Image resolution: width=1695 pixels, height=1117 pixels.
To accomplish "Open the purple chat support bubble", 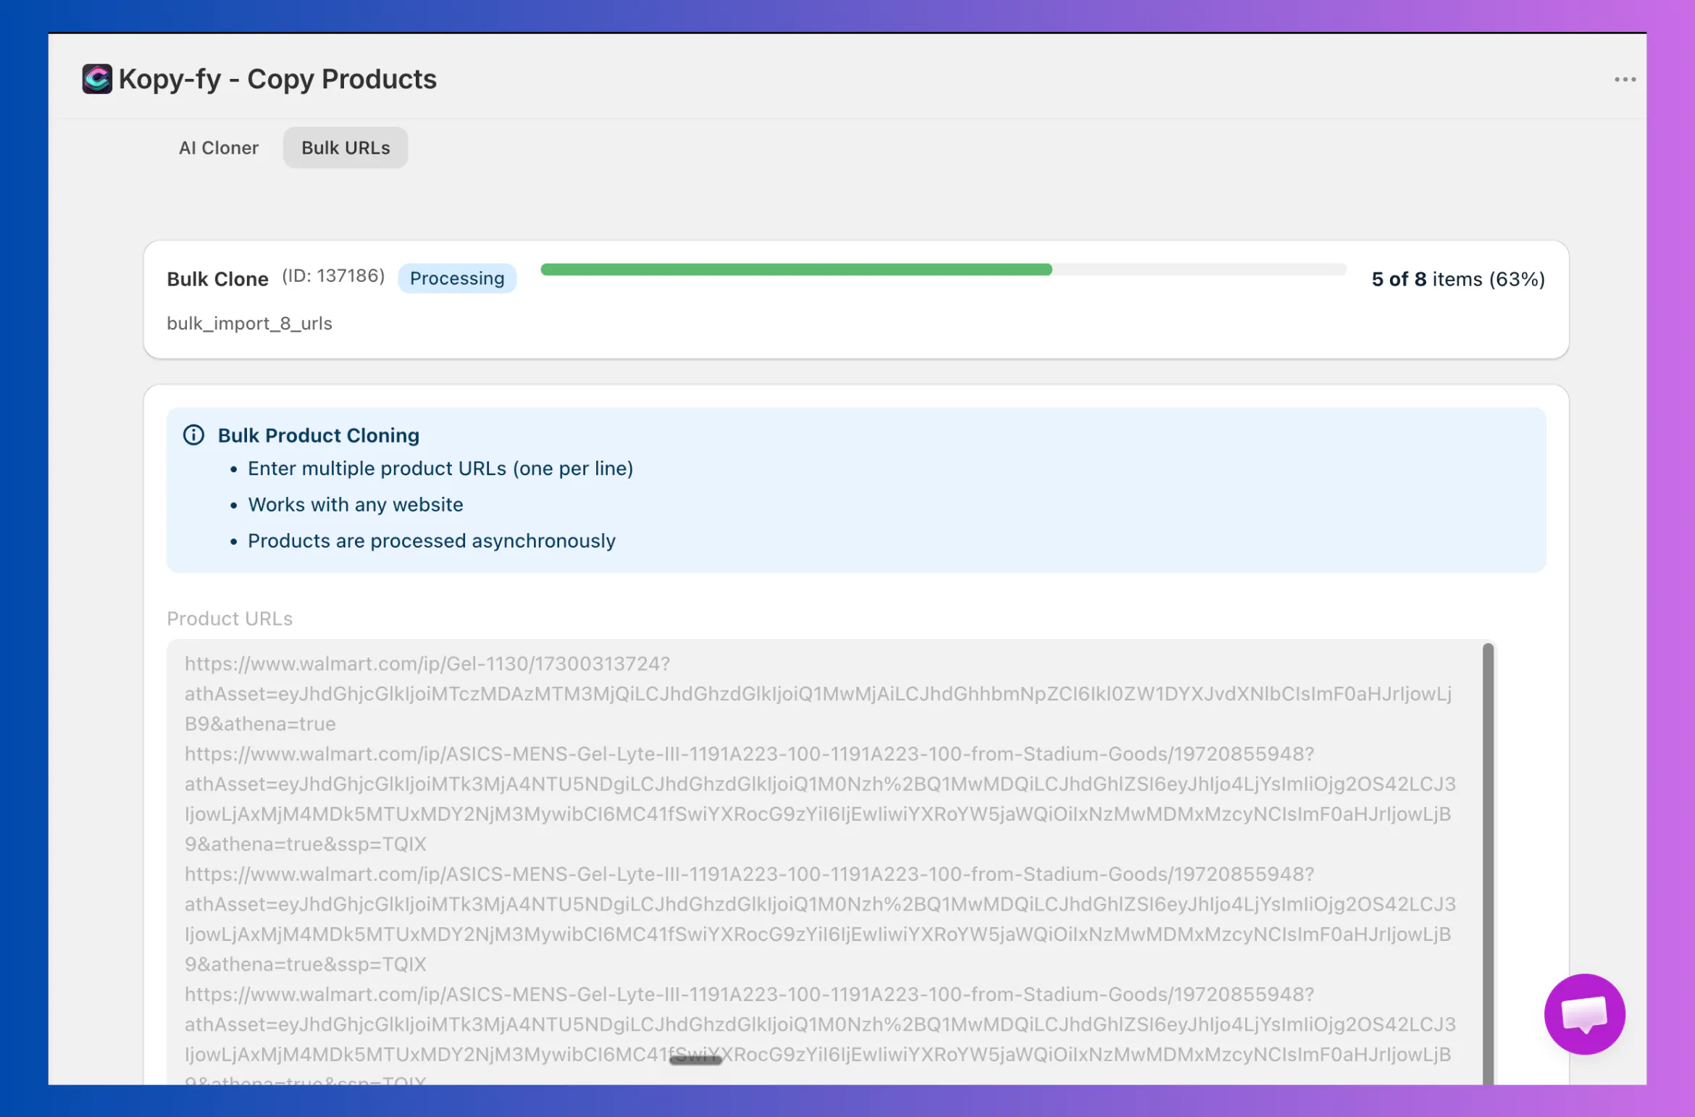I will pos(1584,1013).
